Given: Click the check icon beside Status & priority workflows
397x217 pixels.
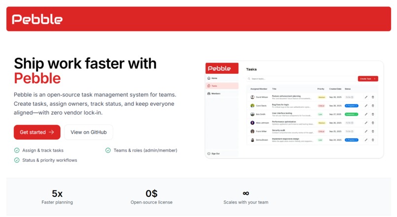Looking at the screenshot, I should pyautogui.click(x=17, y=160).
